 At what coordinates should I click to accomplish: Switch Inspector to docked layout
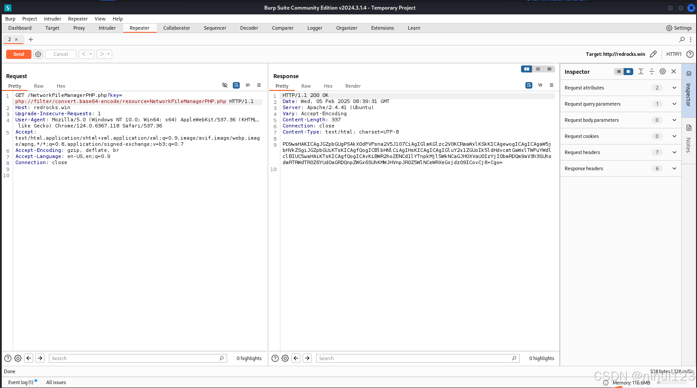[x=628, y=72]
